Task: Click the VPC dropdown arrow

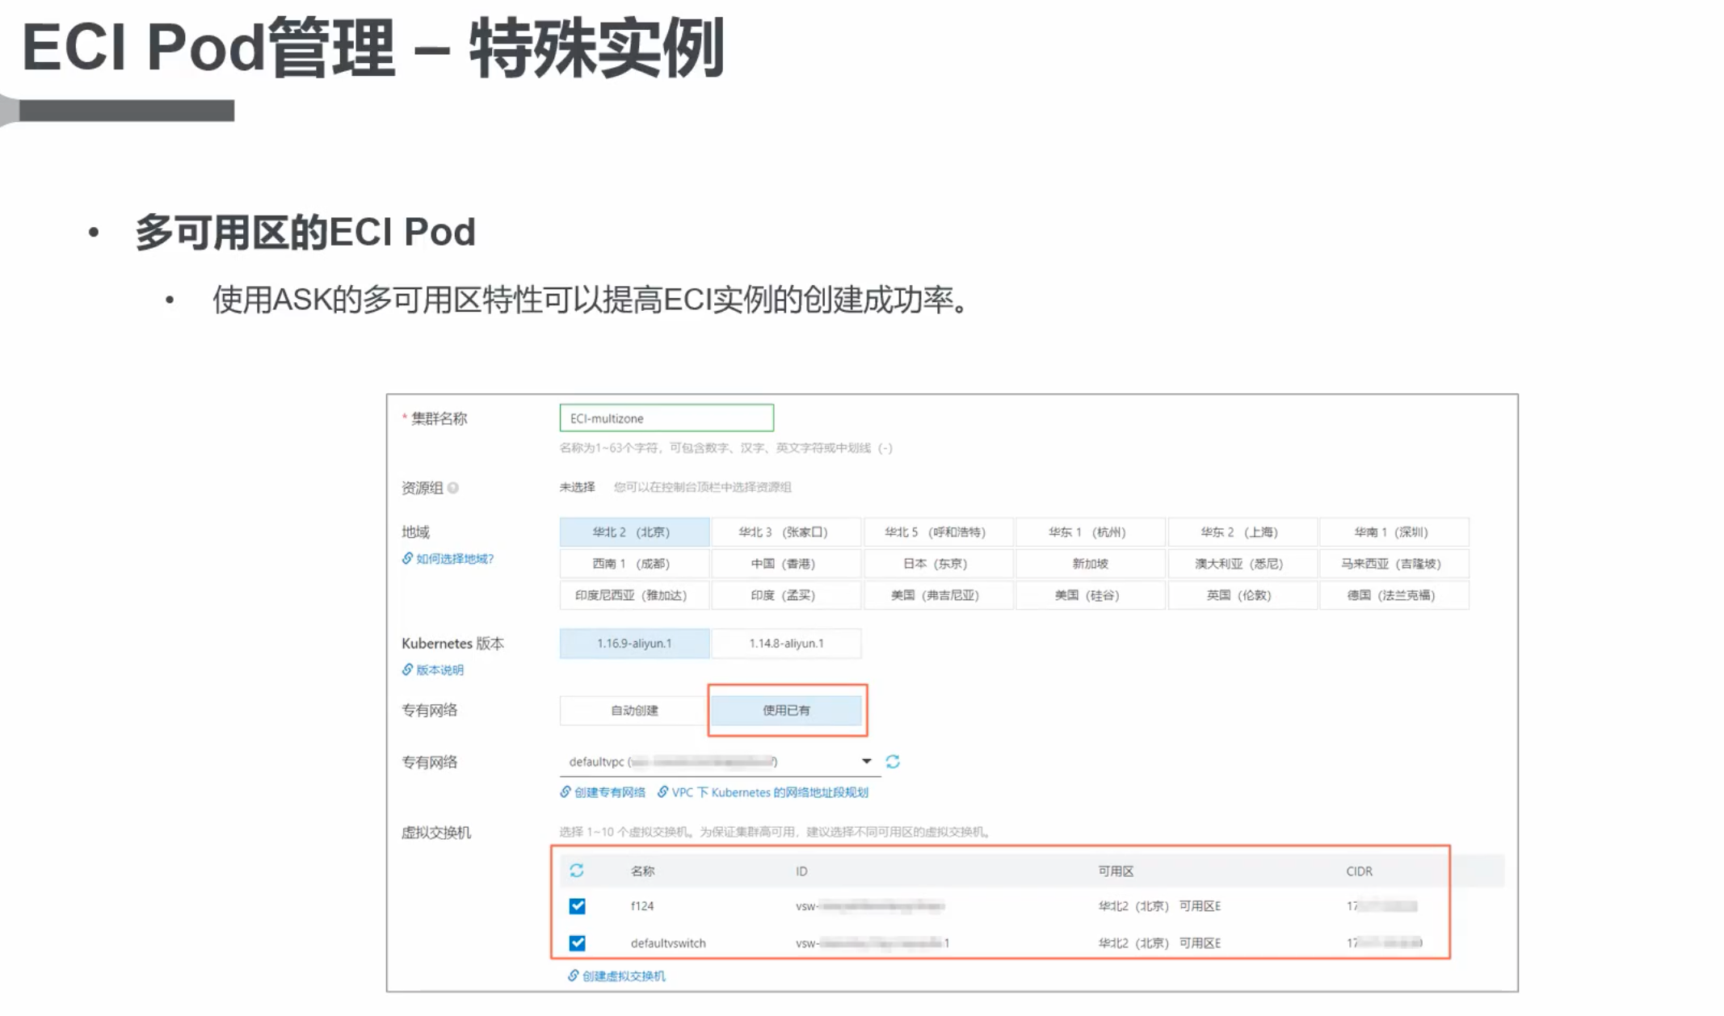Action: tap(866, 762)
